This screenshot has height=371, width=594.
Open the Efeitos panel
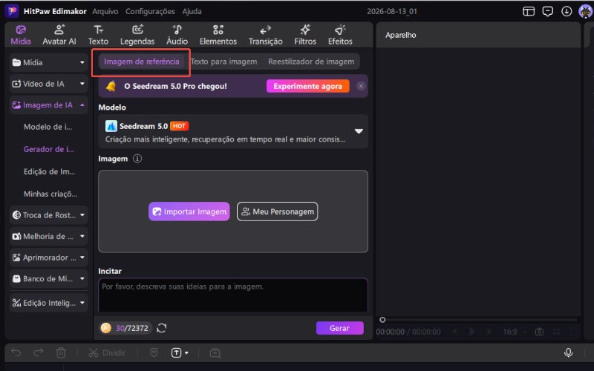[x=340, y=35]
